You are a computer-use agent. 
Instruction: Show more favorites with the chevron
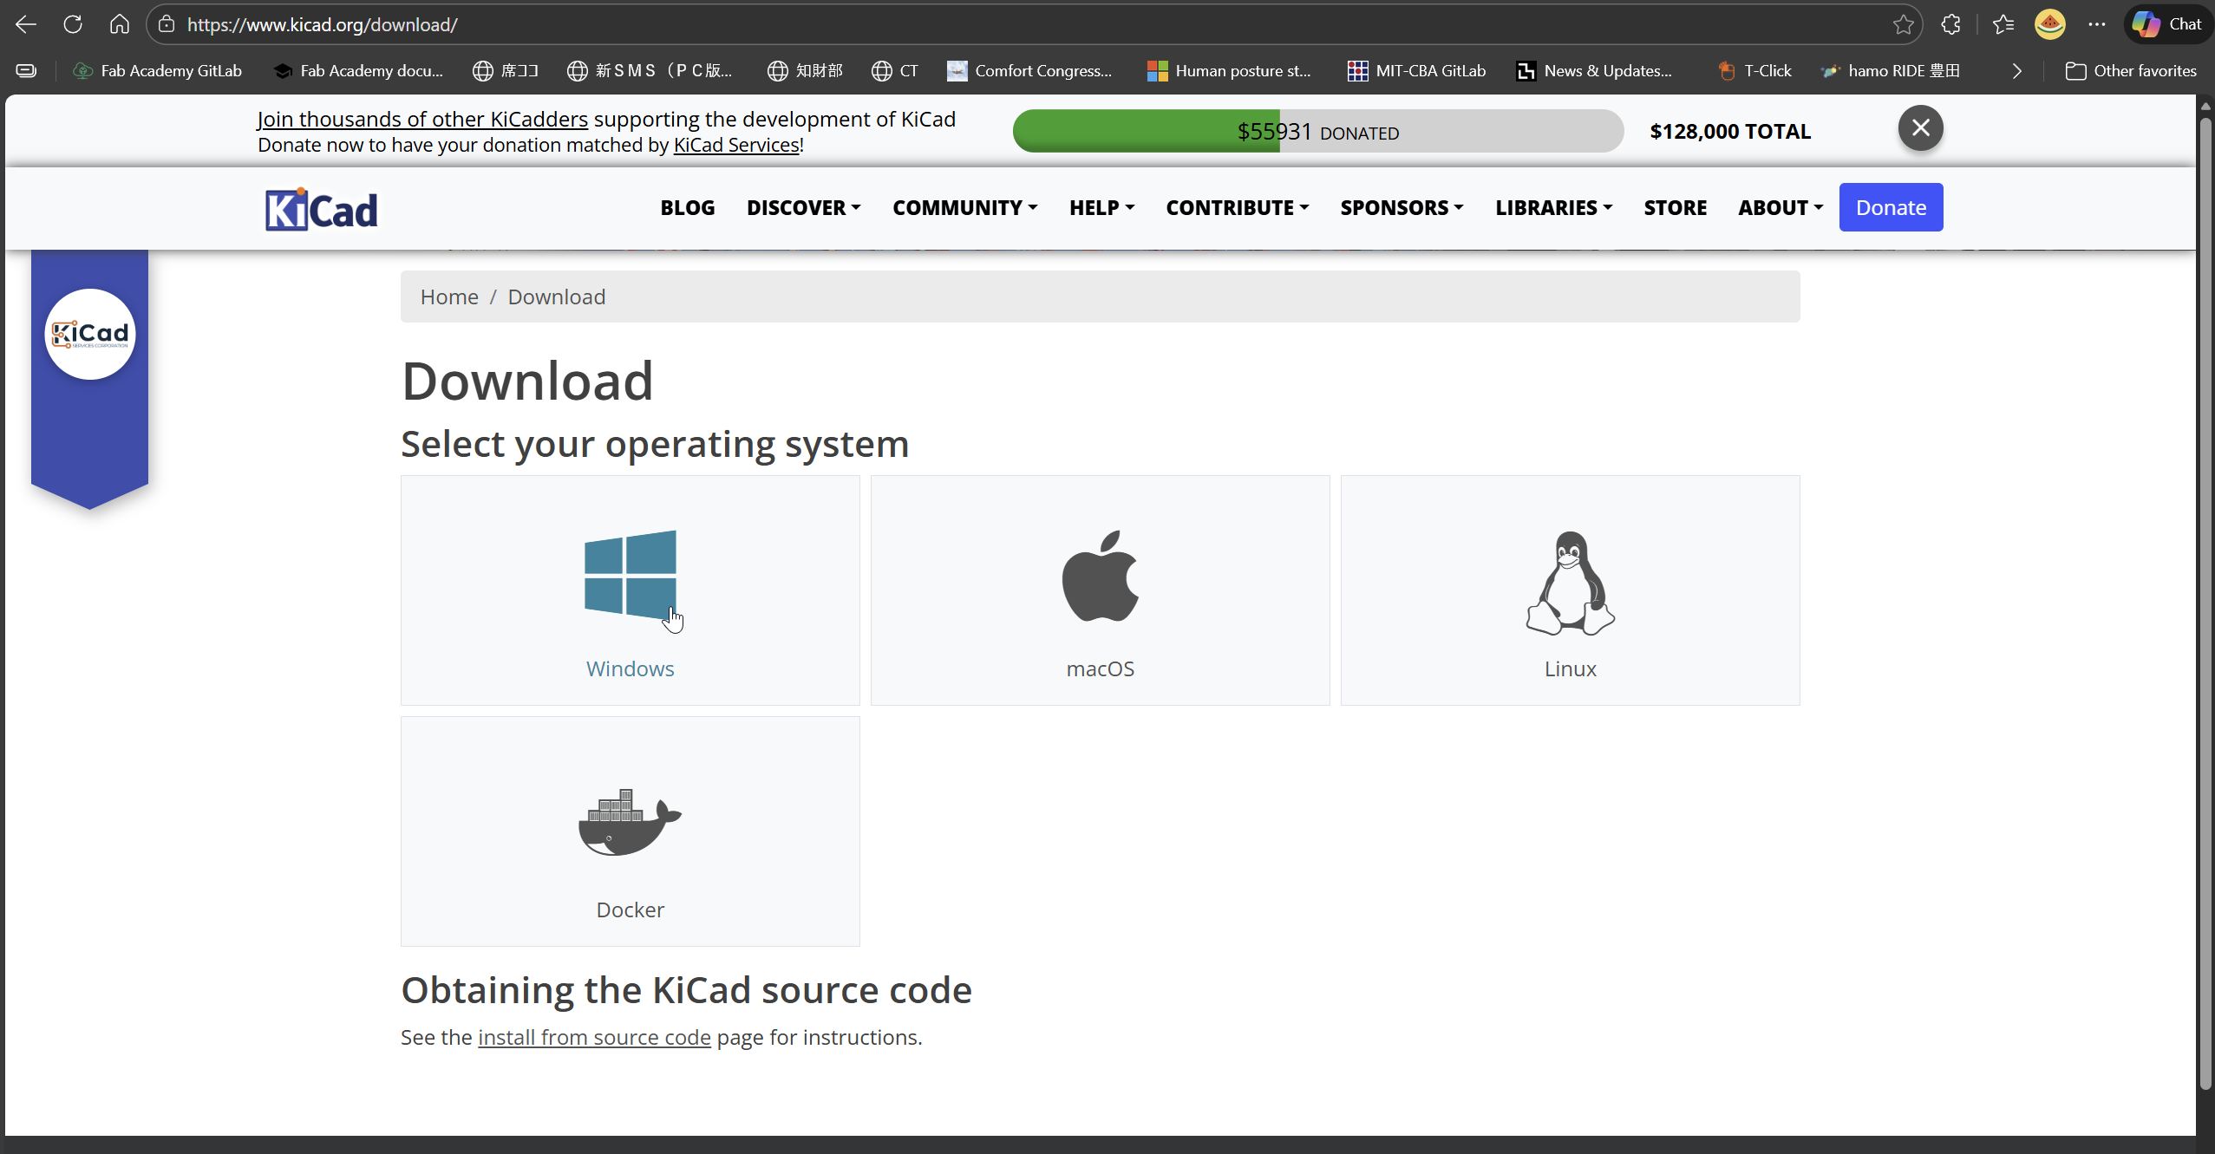(2016, 70)
